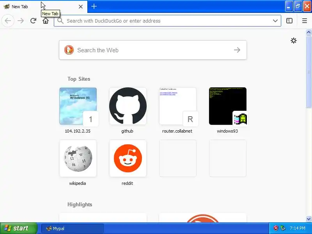Click the magnifier icon in address bar
Viewport: 312px width, 234px height.
point(60,21)
